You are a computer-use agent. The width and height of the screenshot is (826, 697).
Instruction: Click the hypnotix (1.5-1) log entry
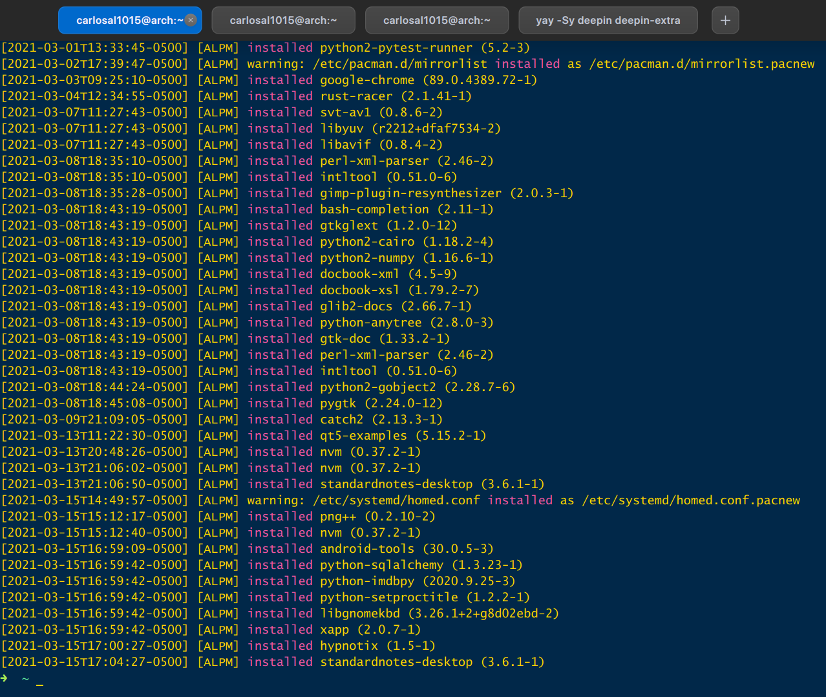377,646
